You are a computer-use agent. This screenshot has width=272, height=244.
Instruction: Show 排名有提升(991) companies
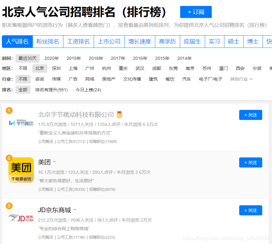point(51,90)
